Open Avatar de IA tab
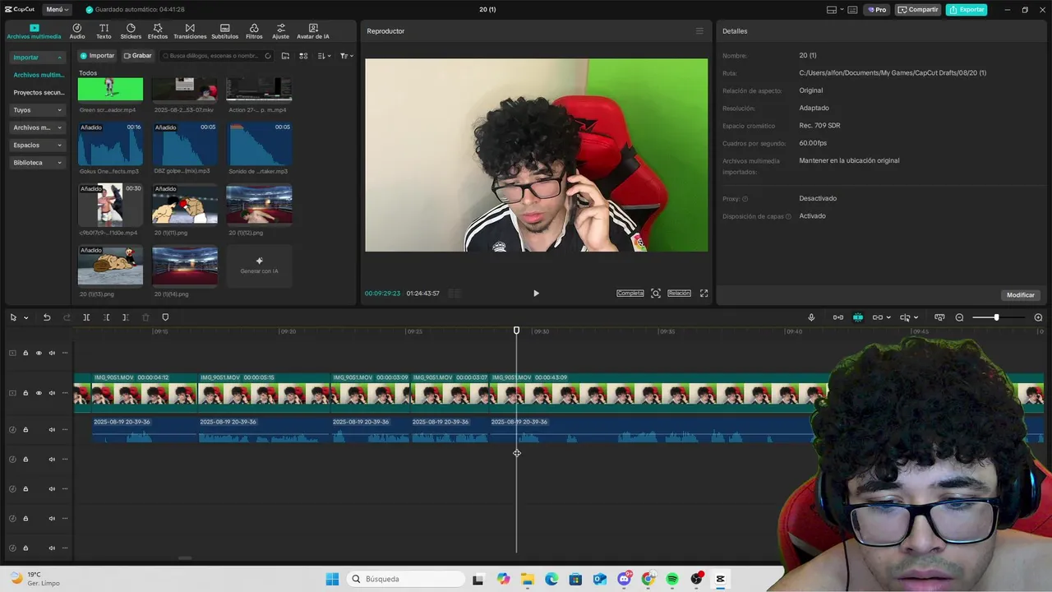This screenshot has width=1052, height=592. (313, 31)
